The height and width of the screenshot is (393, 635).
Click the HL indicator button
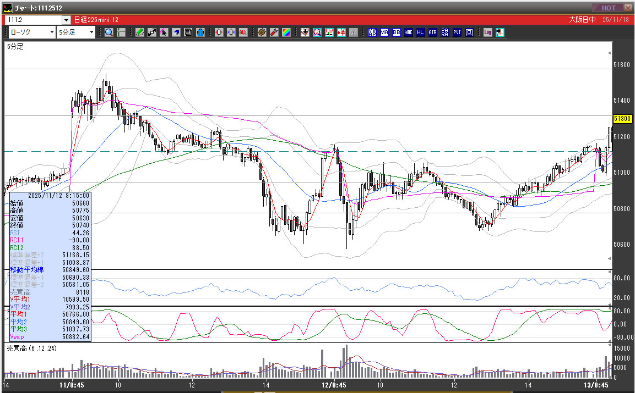pyautogui.click(x=420, y=32)
